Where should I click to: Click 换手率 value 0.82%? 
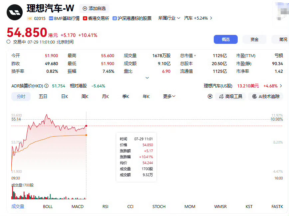coord(52,71)
